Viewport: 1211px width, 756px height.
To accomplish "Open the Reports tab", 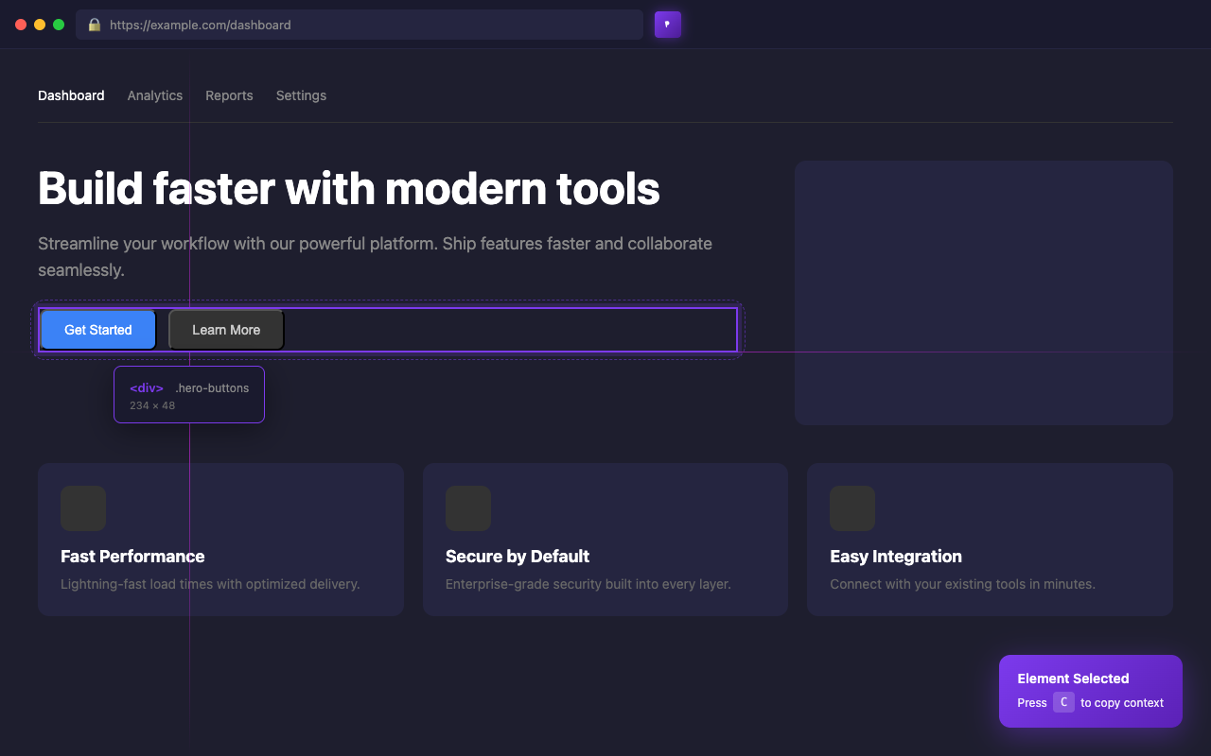I will [229, 95].
